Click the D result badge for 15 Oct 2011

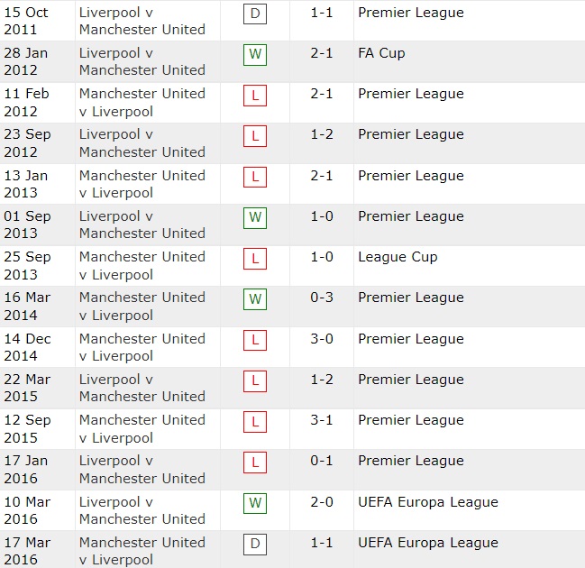255,14
